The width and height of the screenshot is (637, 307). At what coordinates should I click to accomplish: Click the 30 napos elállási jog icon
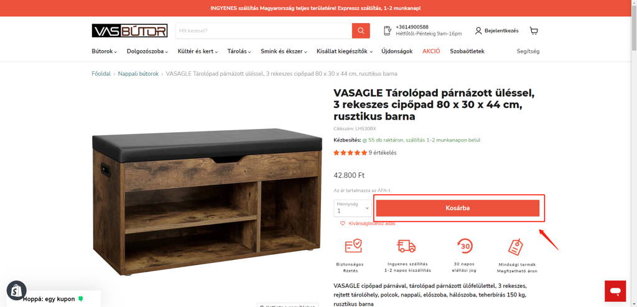tap(464, 246)
